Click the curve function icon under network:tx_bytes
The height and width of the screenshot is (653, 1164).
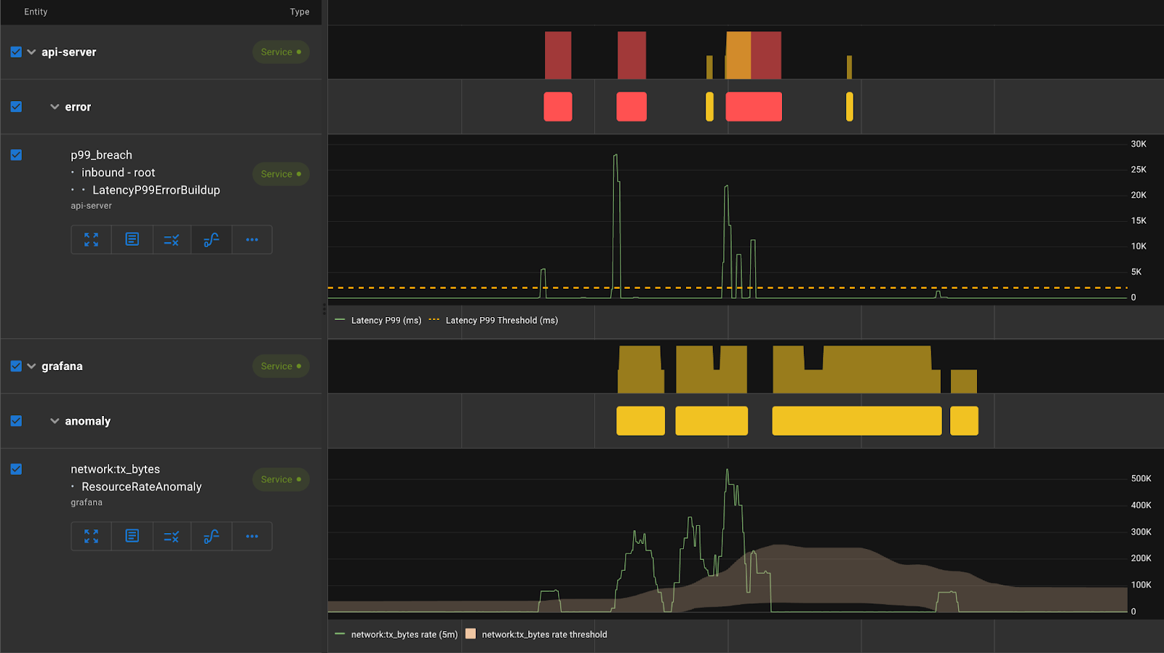212,536
